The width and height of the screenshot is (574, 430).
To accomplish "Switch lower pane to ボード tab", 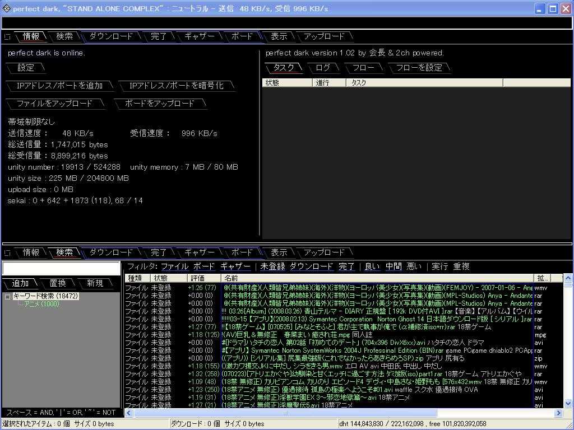I will (242, 253).
